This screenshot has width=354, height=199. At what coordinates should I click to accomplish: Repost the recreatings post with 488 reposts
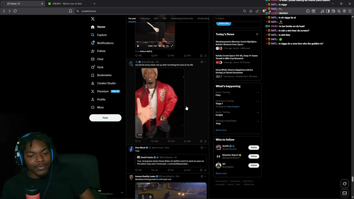click(154, 141)
